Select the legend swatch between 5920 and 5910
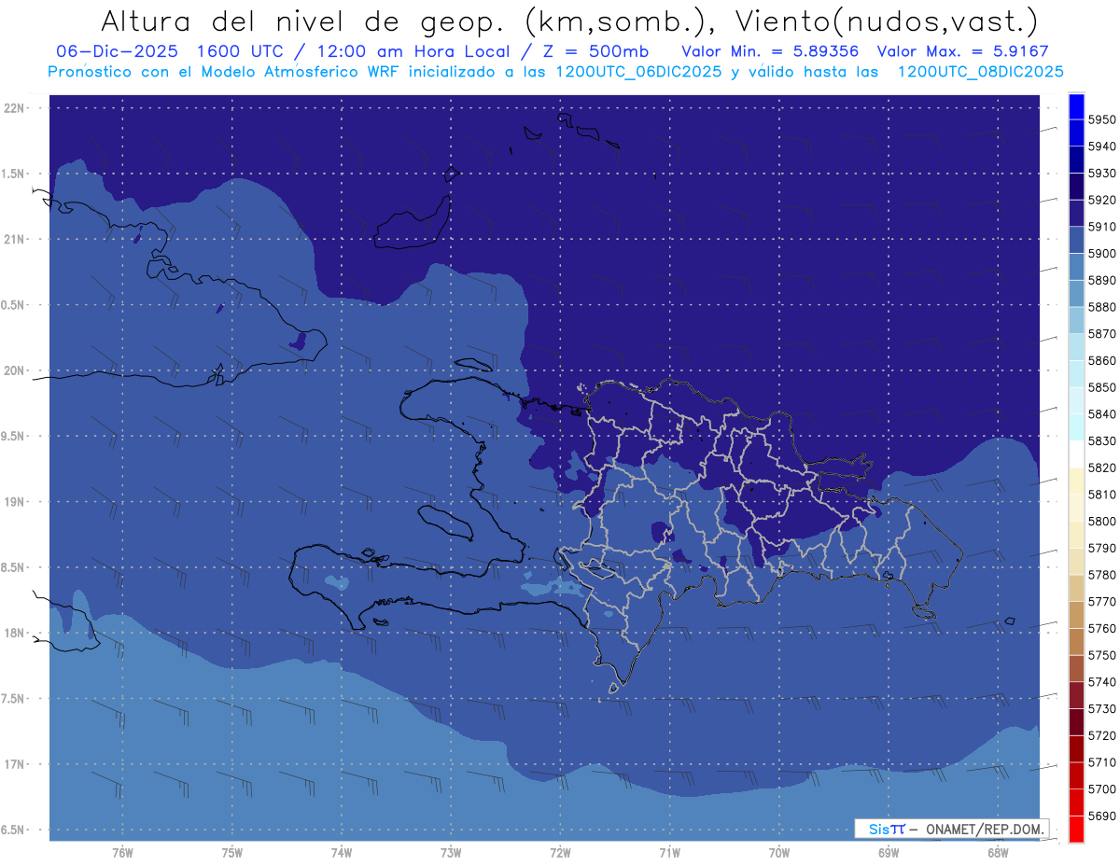This screenshot has width=1120, height=865. [1075, 214]
